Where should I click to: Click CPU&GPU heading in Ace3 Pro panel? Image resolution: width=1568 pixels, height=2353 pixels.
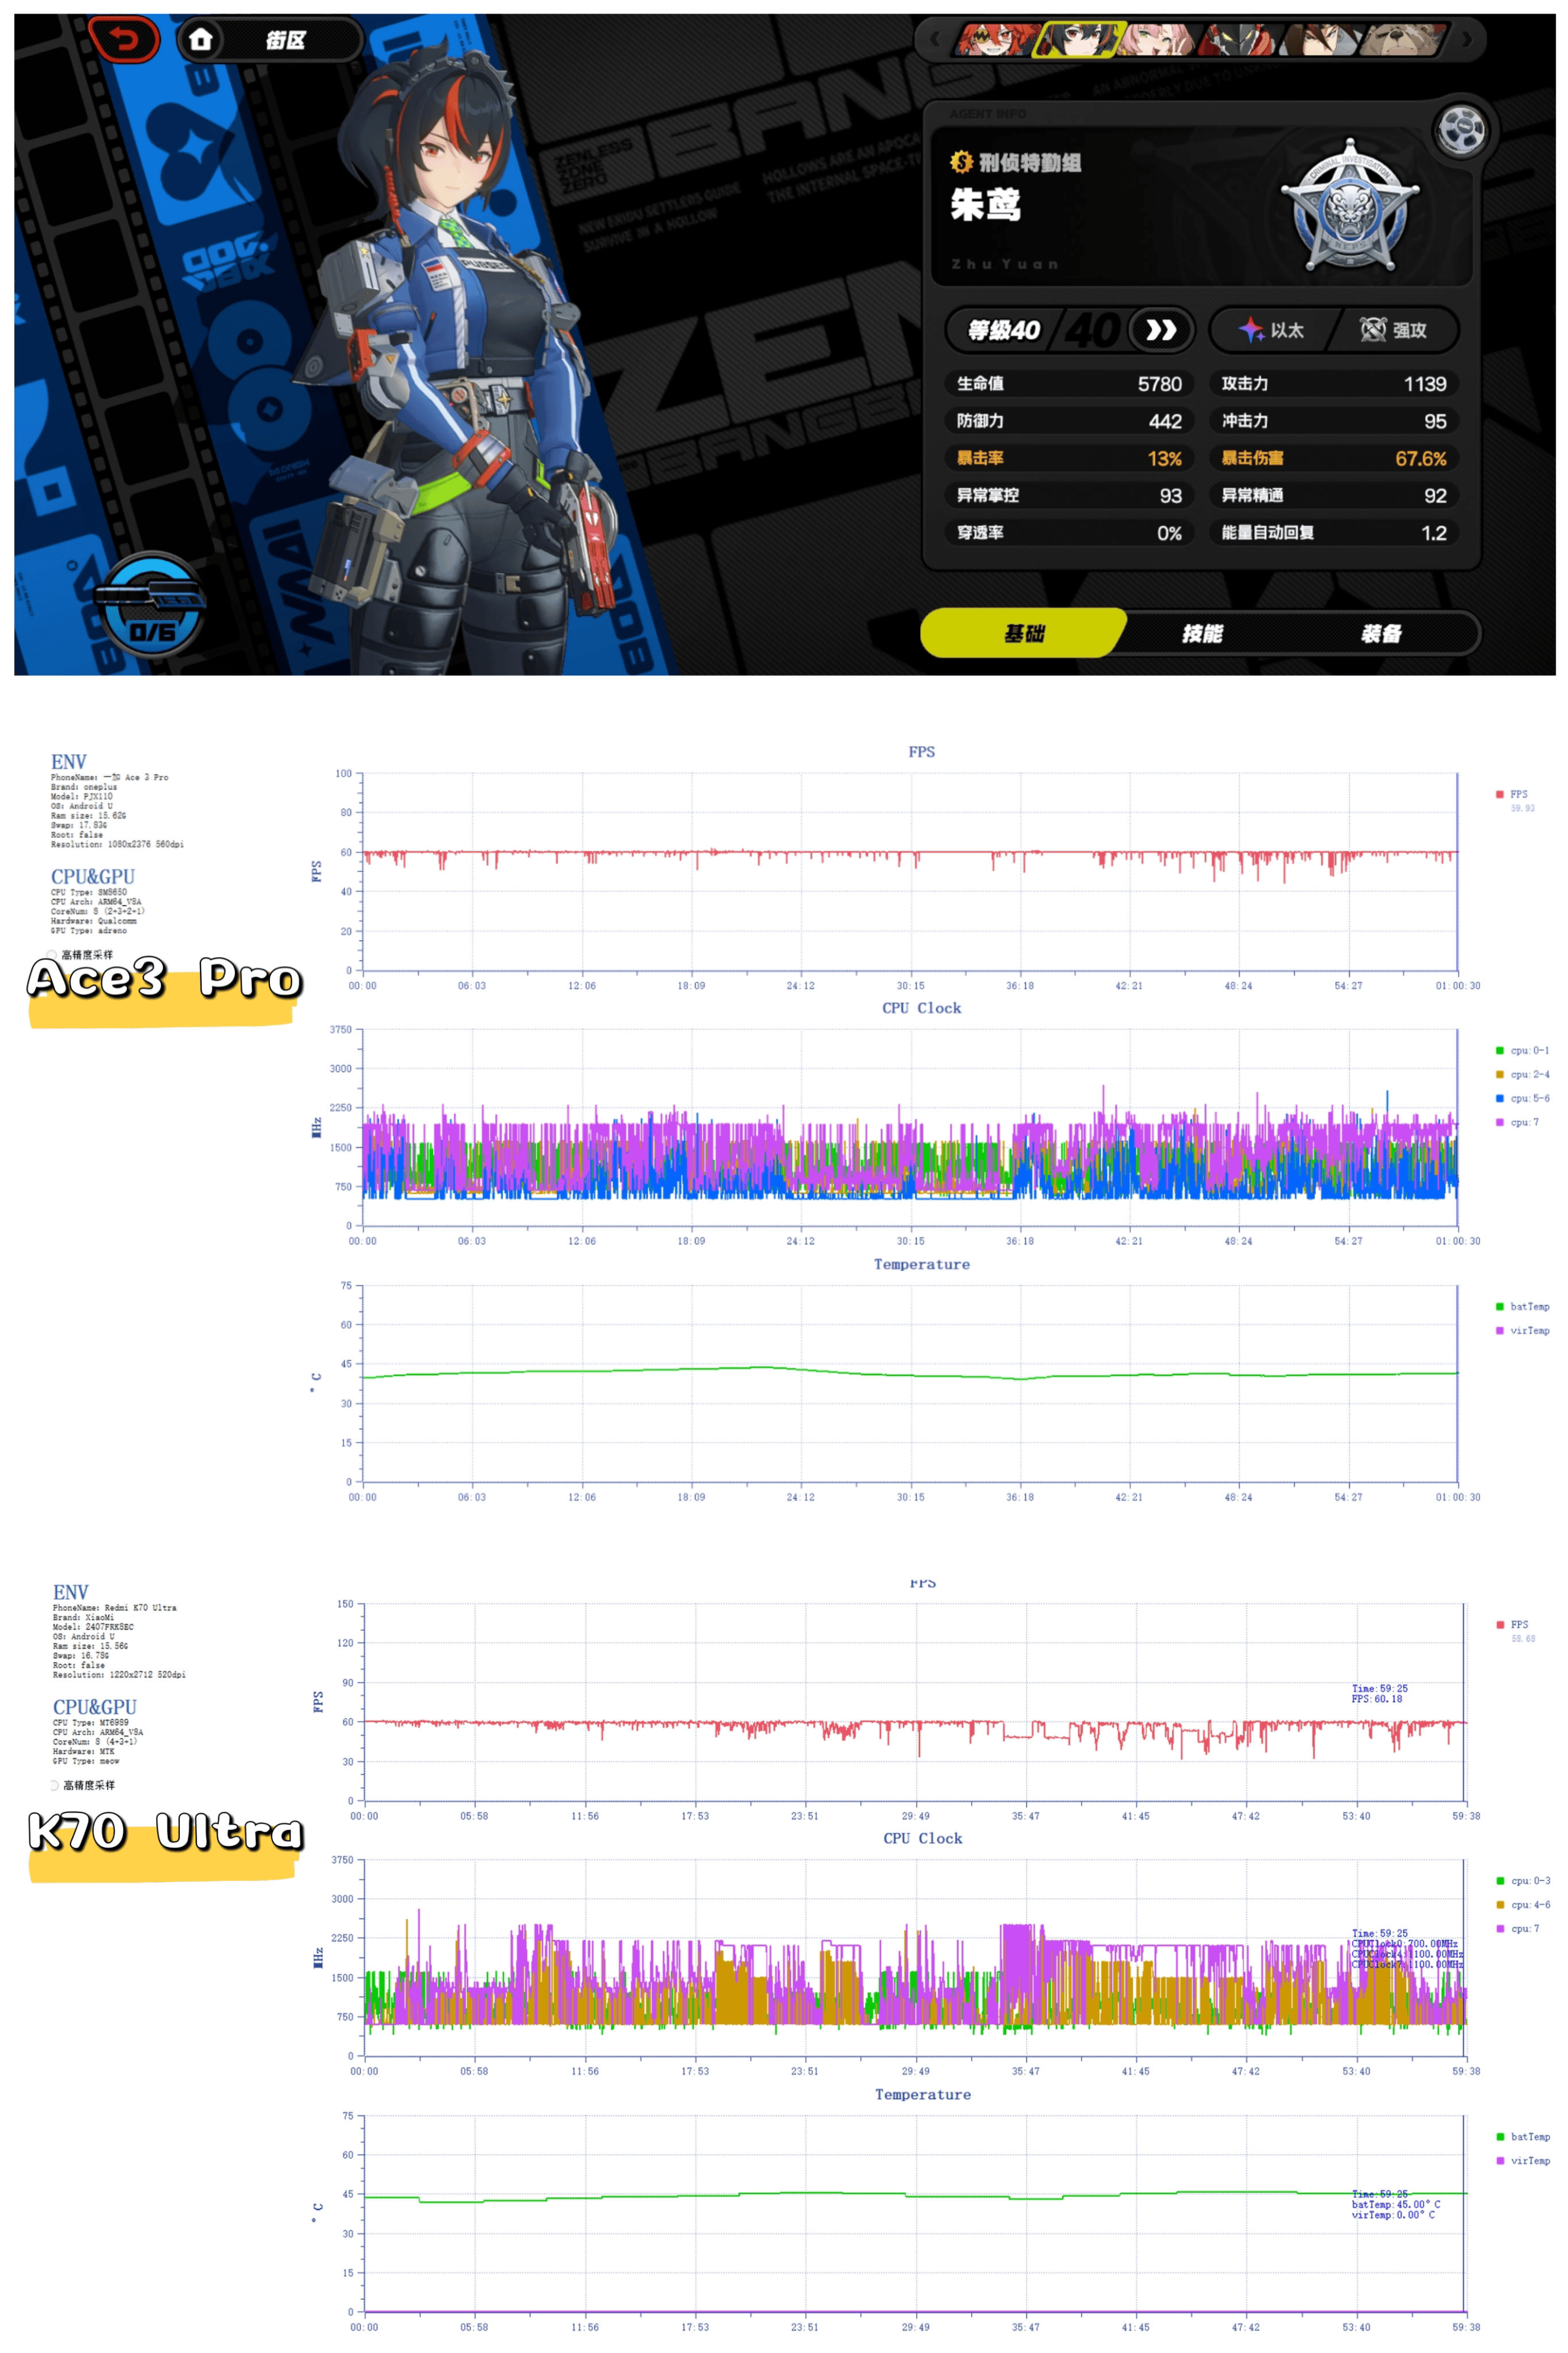tap(93, 876)
